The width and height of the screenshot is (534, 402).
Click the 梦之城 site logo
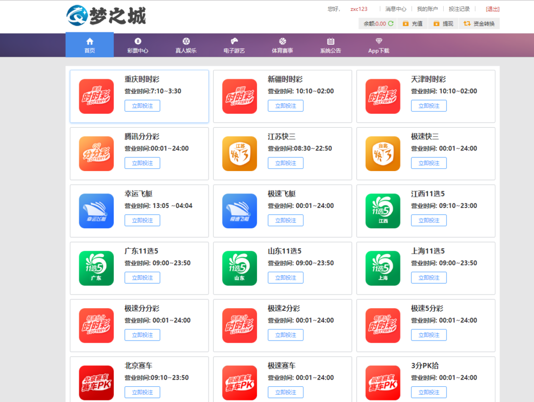(x=106, y=16)
